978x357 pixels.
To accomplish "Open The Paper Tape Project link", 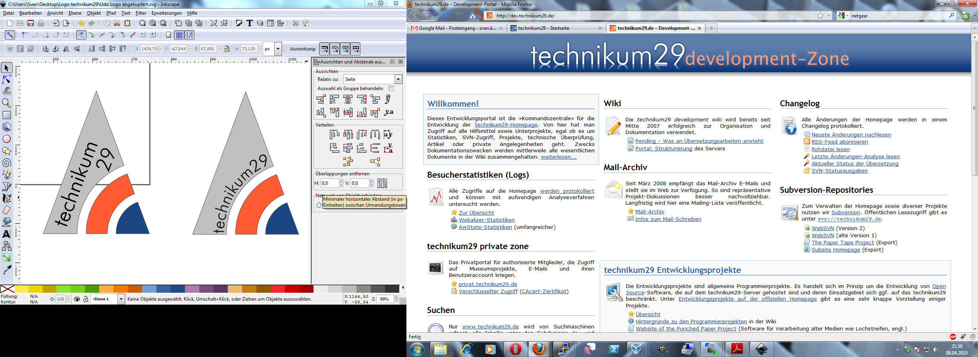I will pos(842,243).
